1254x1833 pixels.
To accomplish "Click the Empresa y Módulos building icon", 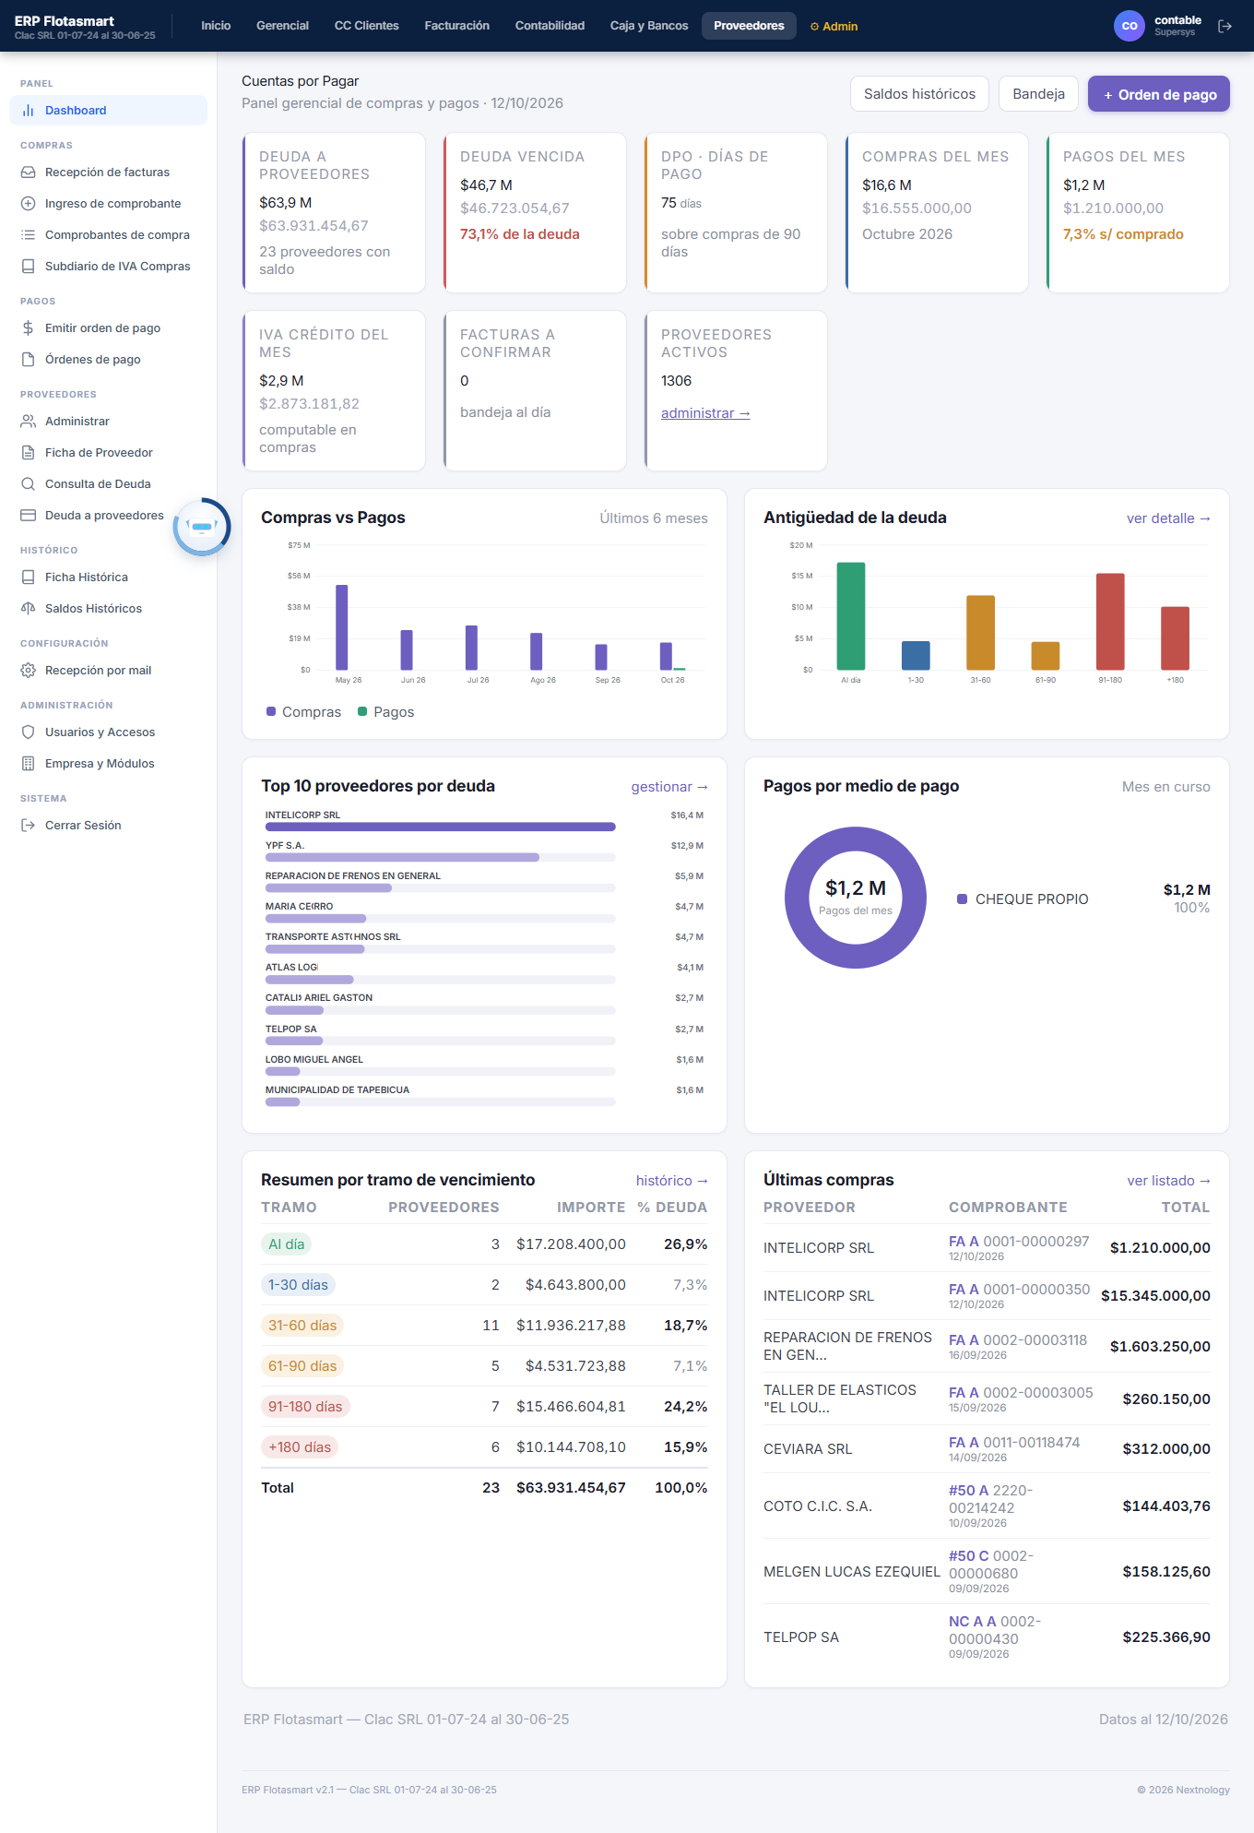I will click(28, 764).
